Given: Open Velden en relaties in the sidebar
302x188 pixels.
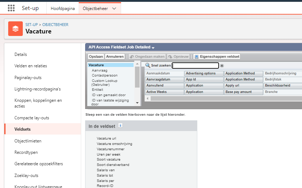Looking at the screenshot, I should [31, 66].
